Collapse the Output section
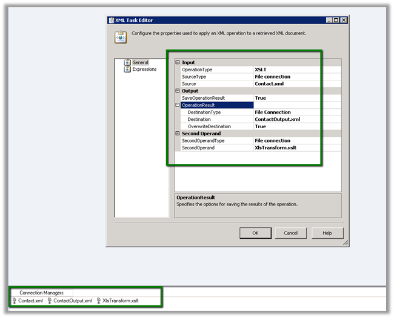Image resolution: width=394 pixels, height=318 pixels. click(178, 91)
